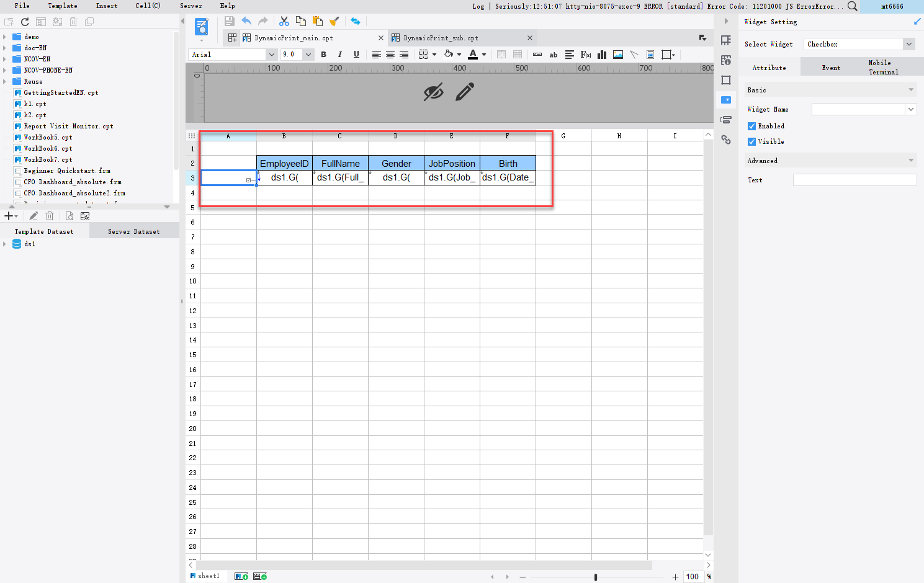Preview the dataset with the magnifier-page icon
The width and height of the screenshot is (924, 583).
coord(69,216)
